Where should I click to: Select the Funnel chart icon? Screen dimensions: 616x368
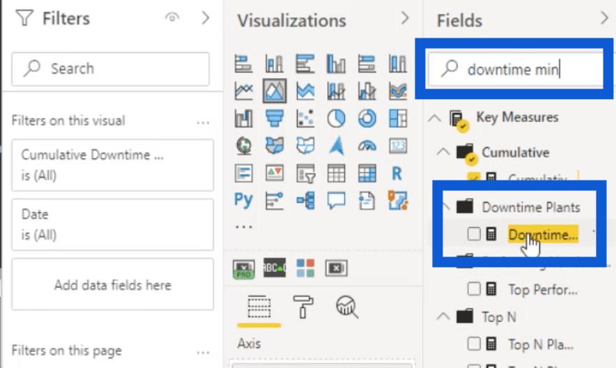point(275,118)
